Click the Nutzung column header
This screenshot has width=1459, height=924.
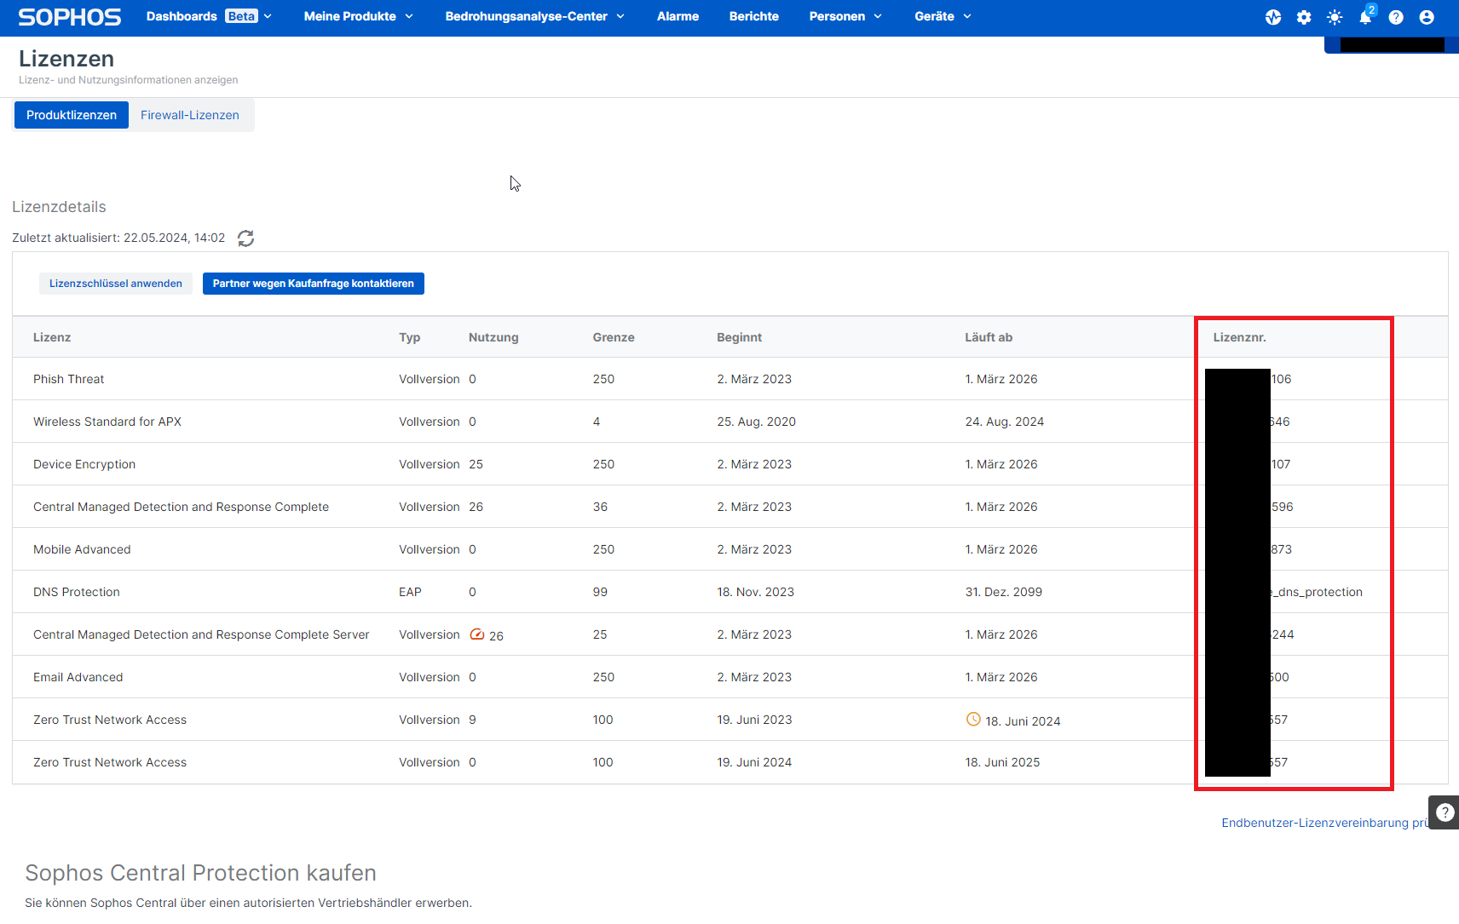click(493, 337)
